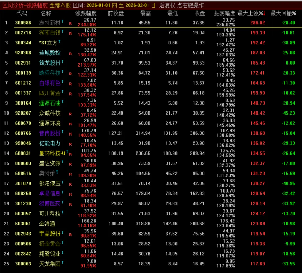The height and width of the screenshot is (273, 302).
Task: Select stock name 普冉股份
Action: point(50,133)
